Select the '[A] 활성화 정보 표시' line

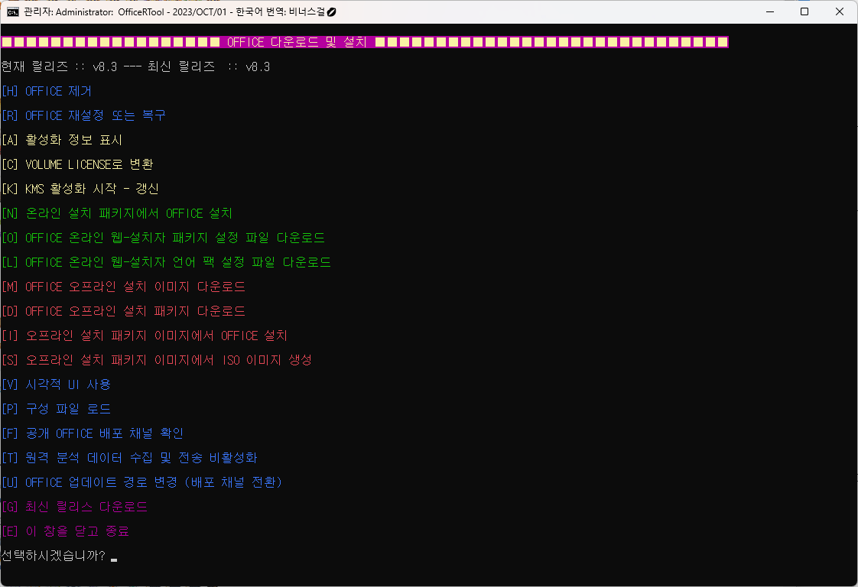[62, 140]
